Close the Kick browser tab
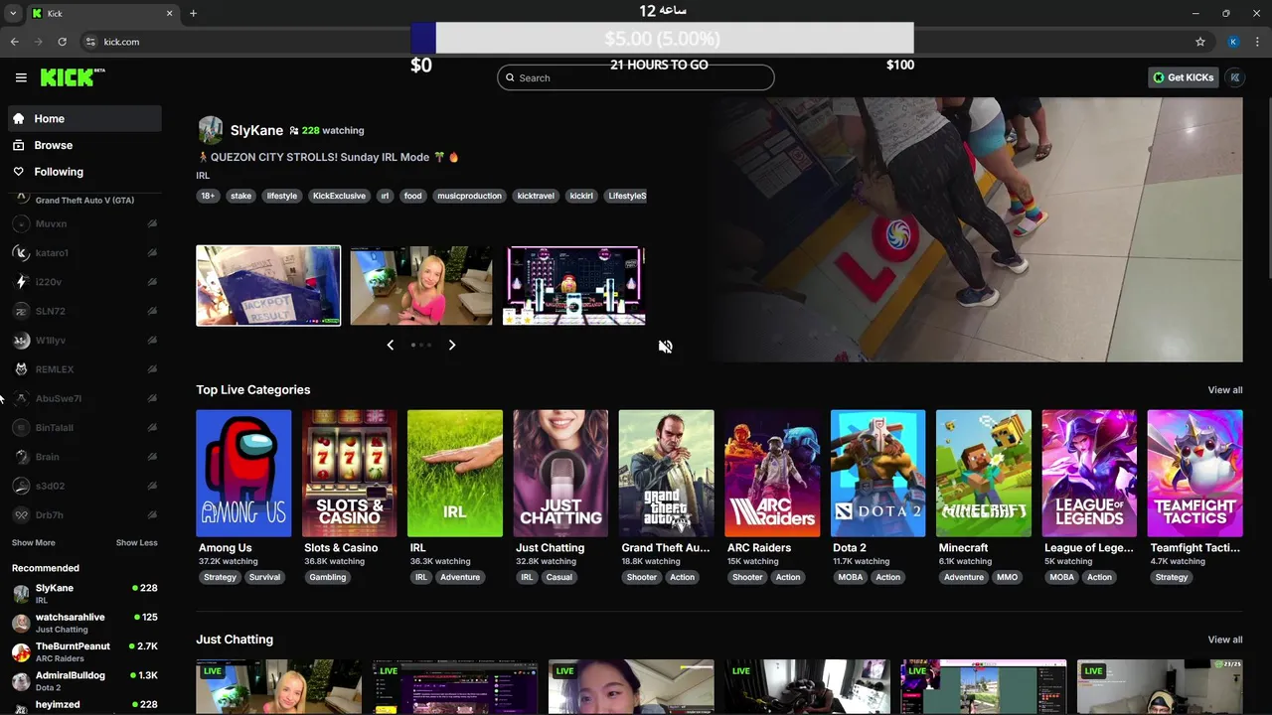This screenshot has width=1272, height=715. (x=169, y=13)
